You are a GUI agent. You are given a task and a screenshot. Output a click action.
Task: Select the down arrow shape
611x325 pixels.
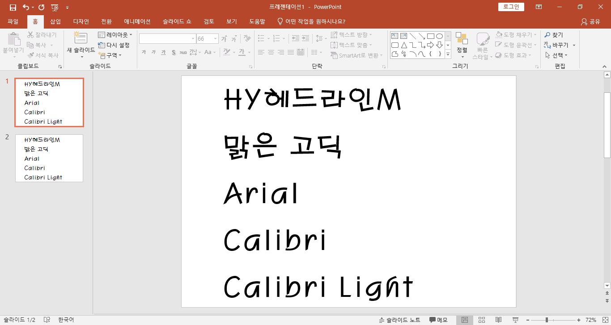point(439,45)
